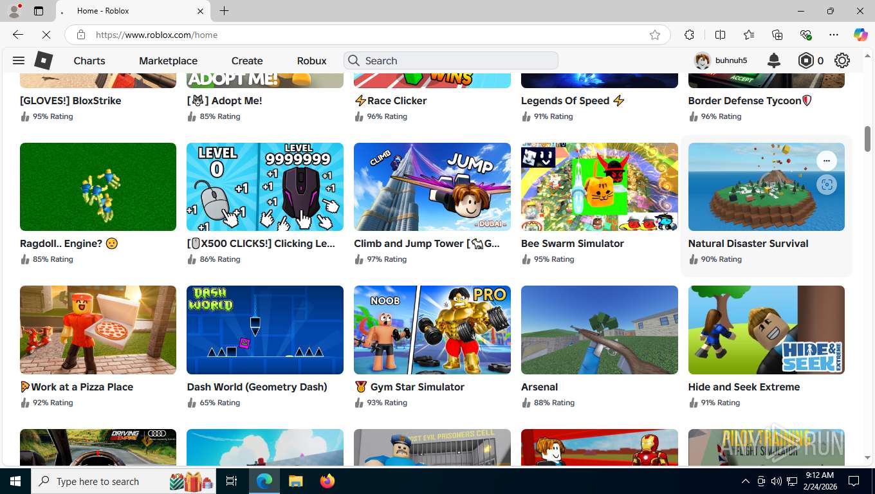Open the Gym Star Simulator thumbnail

coord(432,330)
